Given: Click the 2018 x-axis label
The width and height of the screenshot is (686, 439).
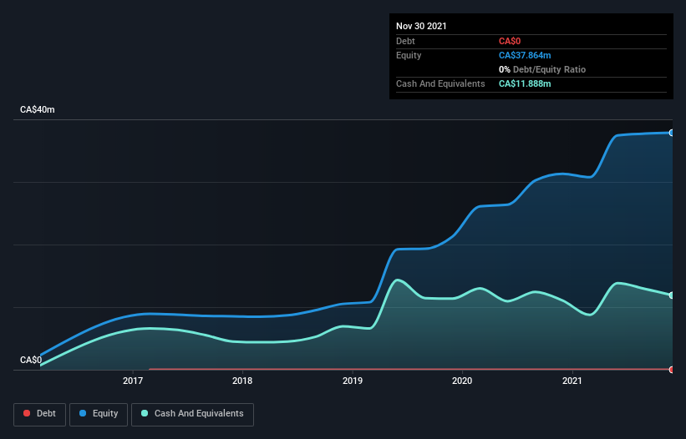Looking at the screenshot, I should 242,381.
